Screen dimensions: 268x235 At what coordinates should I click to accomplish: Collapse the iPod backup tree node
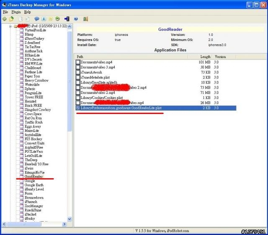(x=10, y=26)
